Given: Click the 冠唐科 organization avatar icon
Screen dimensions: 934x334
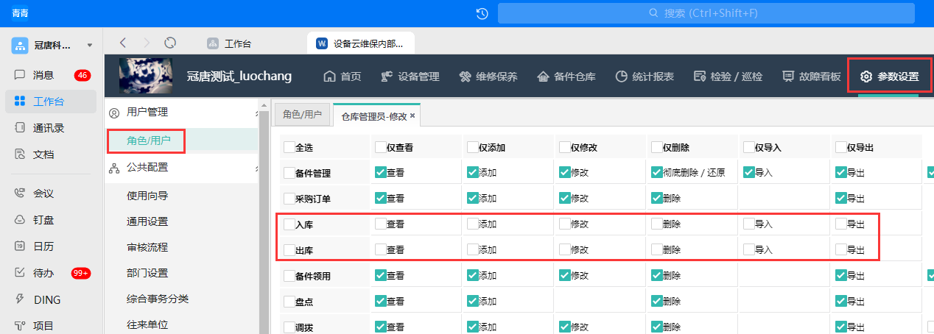Looking at the screenshot, I should click(x=20, y=46).
